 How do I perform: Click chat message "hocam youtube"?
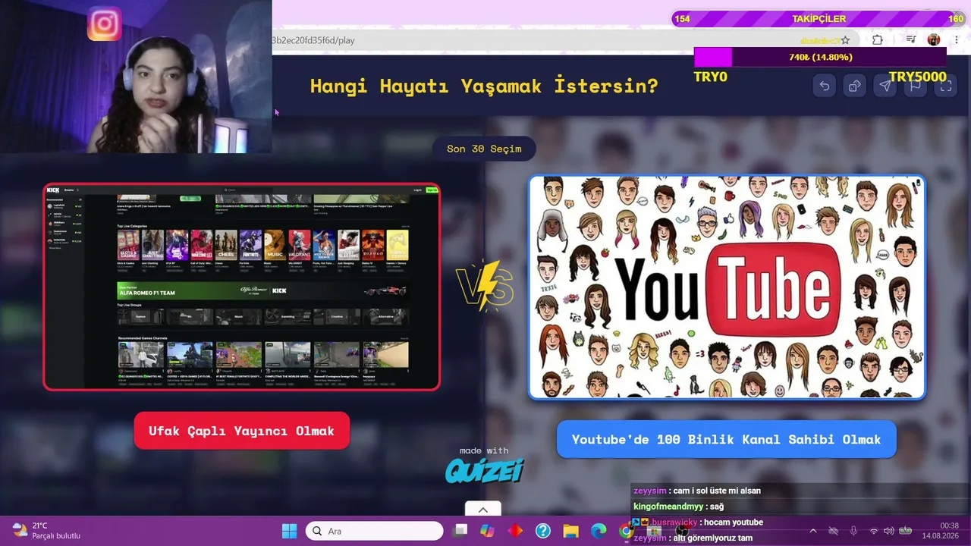[732, 522]
